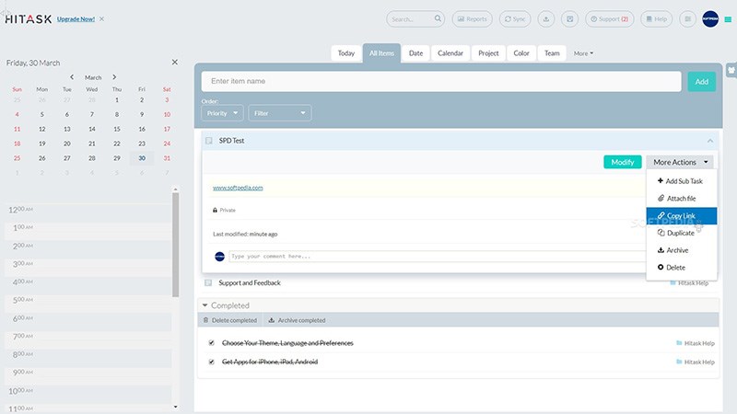737x414 pixels.
Task: Collapse the Completed section
Action: [205, 305]
